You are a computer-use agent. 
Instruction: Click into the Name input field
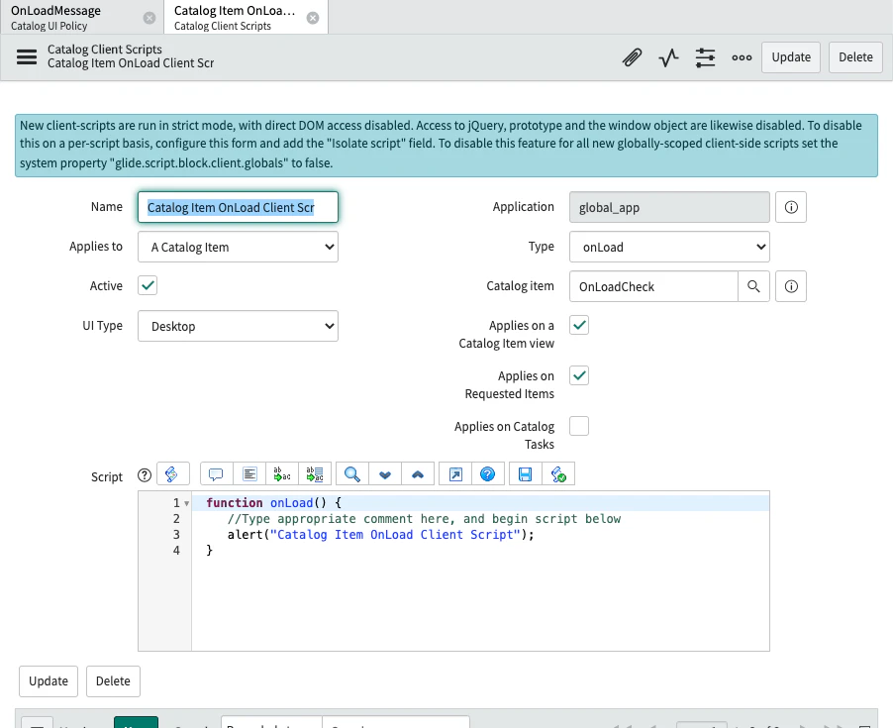click(x=238, y=207)
